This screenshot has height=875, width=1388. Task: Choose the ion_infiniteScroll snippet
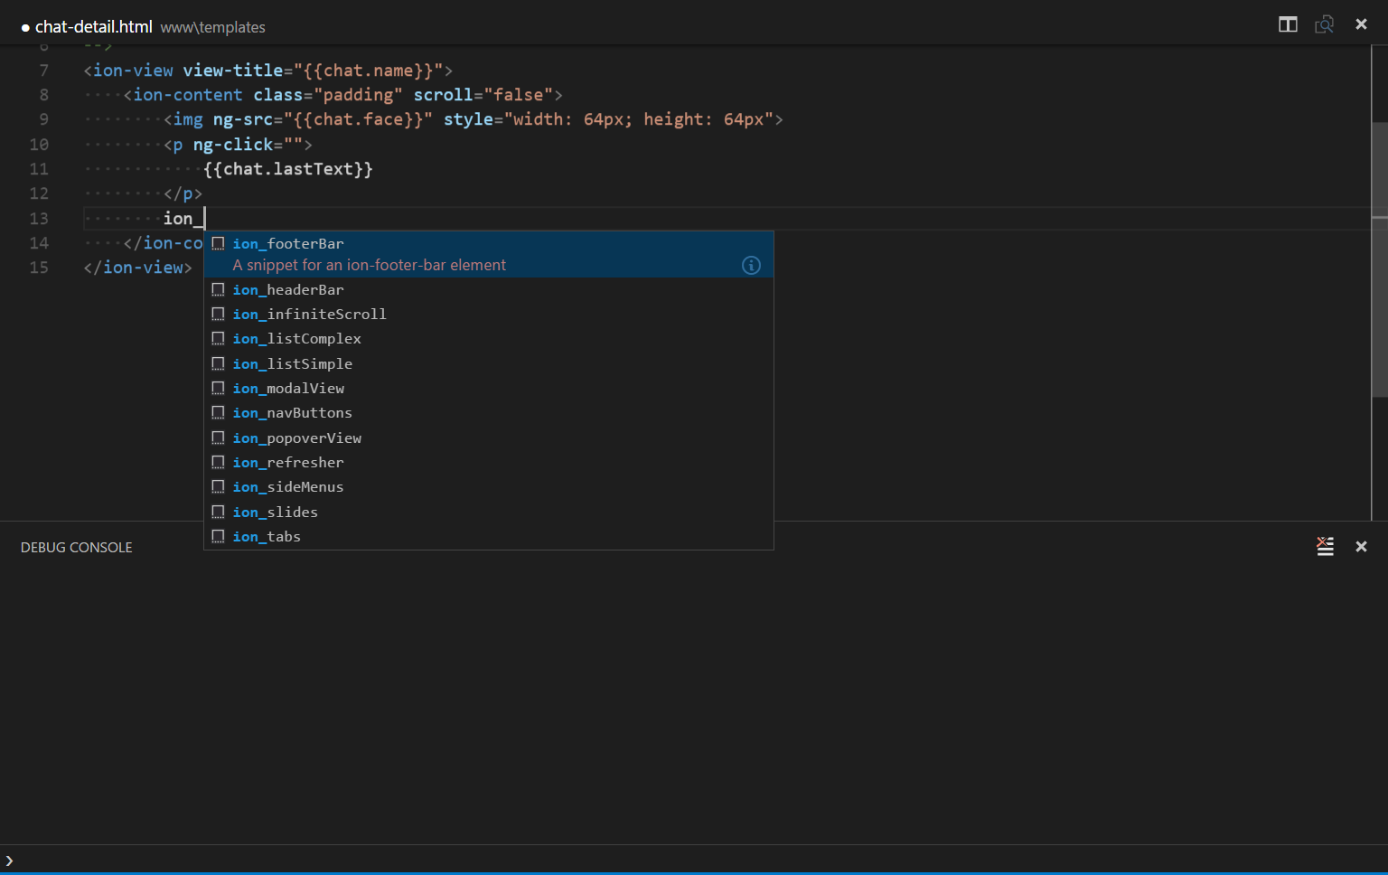click(309, 314)
